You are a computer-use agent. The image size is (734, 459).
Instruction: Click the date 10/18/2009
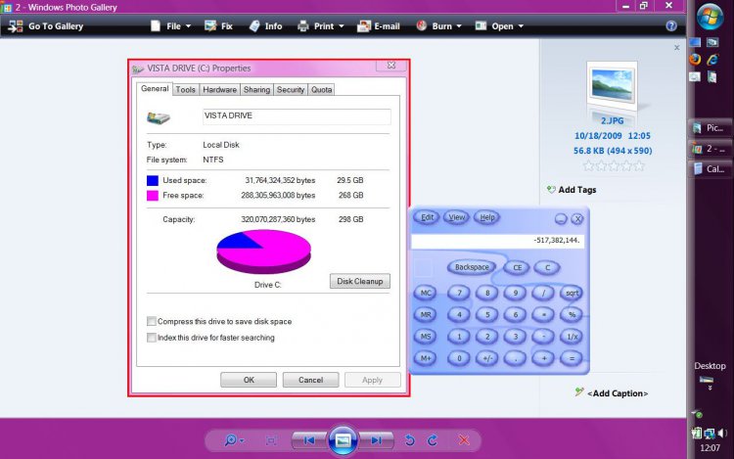click(598, 136)
